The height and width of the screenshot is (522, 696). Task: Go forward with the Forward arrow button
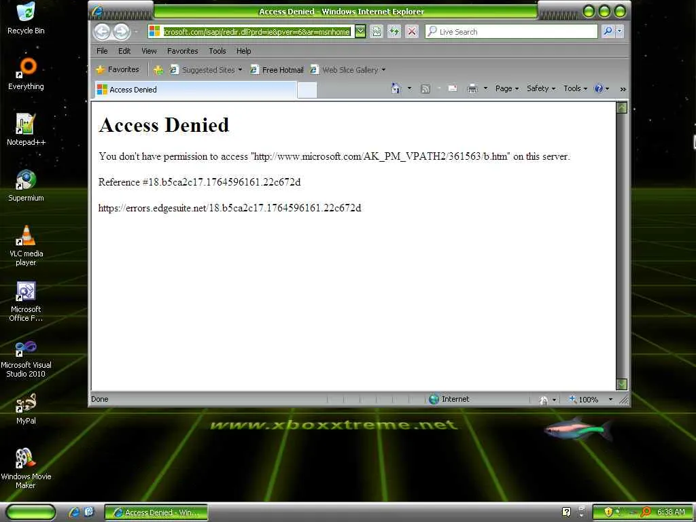(x=121, y=31)
